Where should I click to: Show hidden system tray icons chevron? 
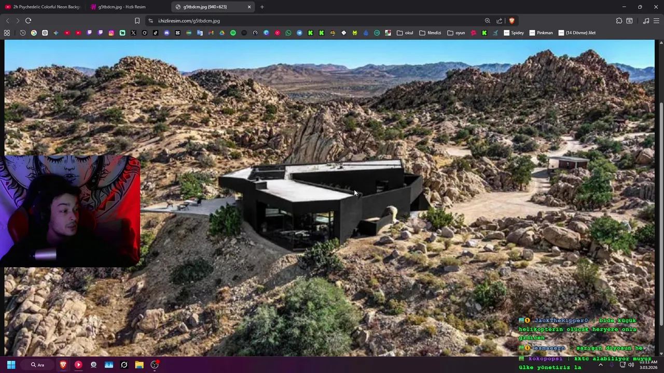601,365
